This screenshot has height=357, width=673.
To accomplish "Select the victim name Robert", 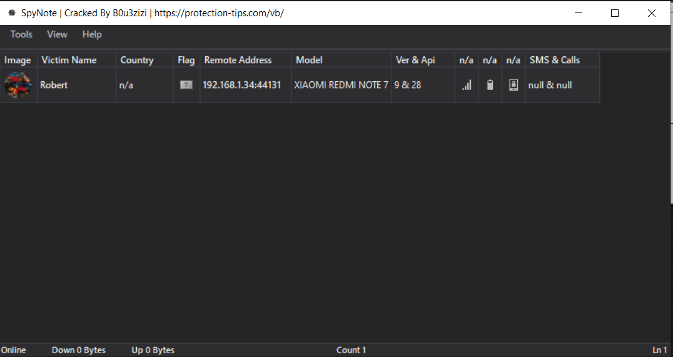I will (54, 85).
